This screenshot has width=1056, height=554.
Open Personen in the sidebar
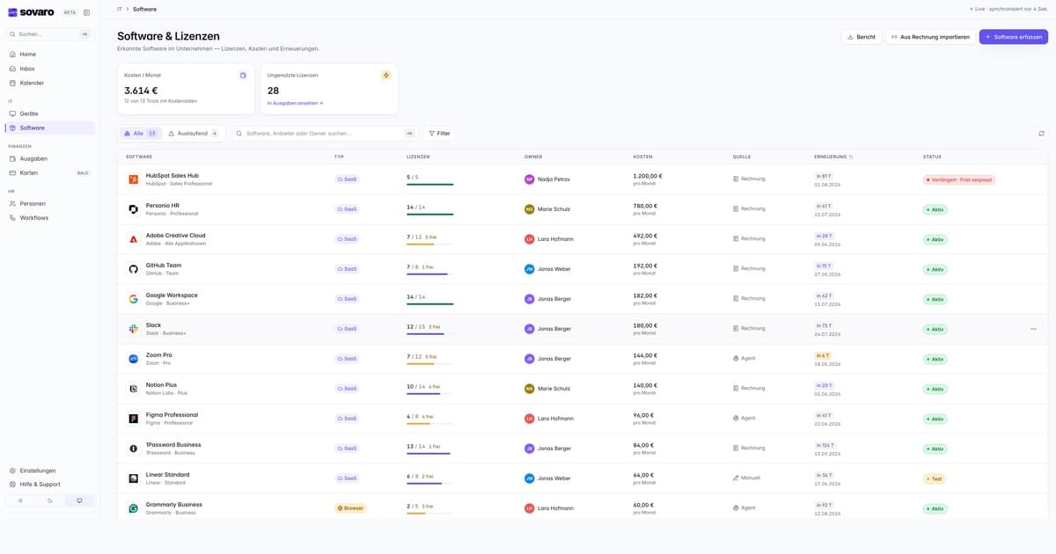click(x=50, y=203)
